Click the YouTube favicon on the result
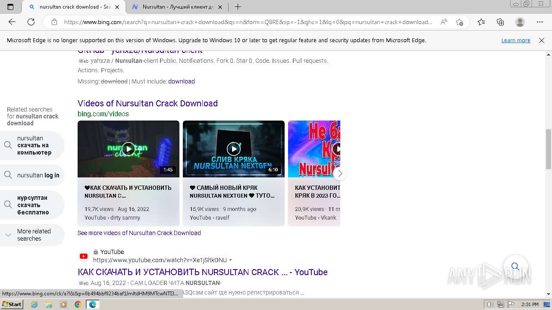This screenshot has width=552, height=310. pos(84,256)
